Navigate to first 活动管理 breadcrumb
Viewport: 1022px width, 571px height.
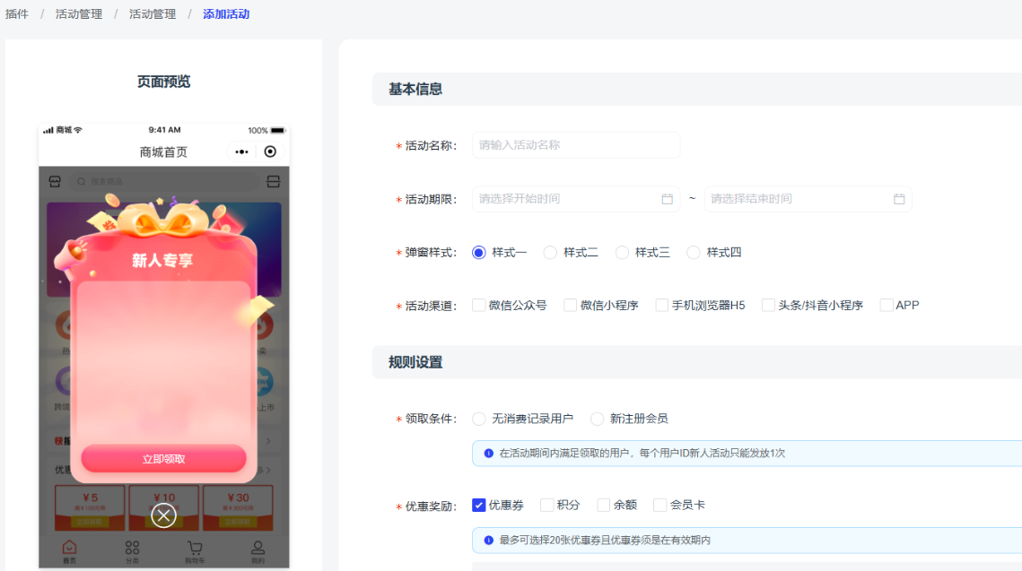[79, 14]
